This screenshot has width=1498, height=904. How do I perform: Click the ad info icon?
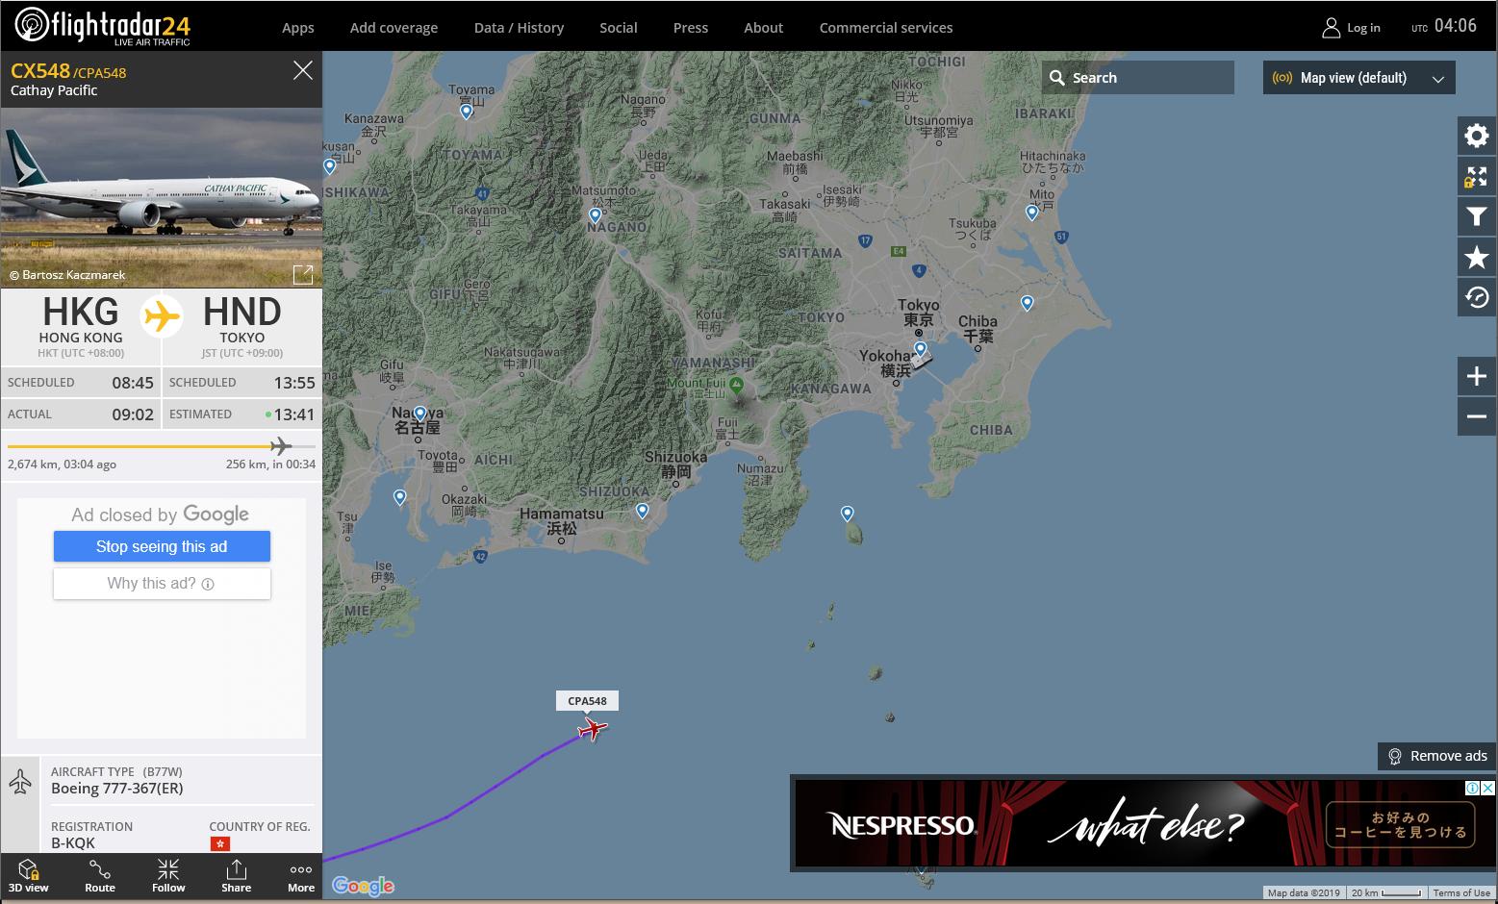[1472, 788]
